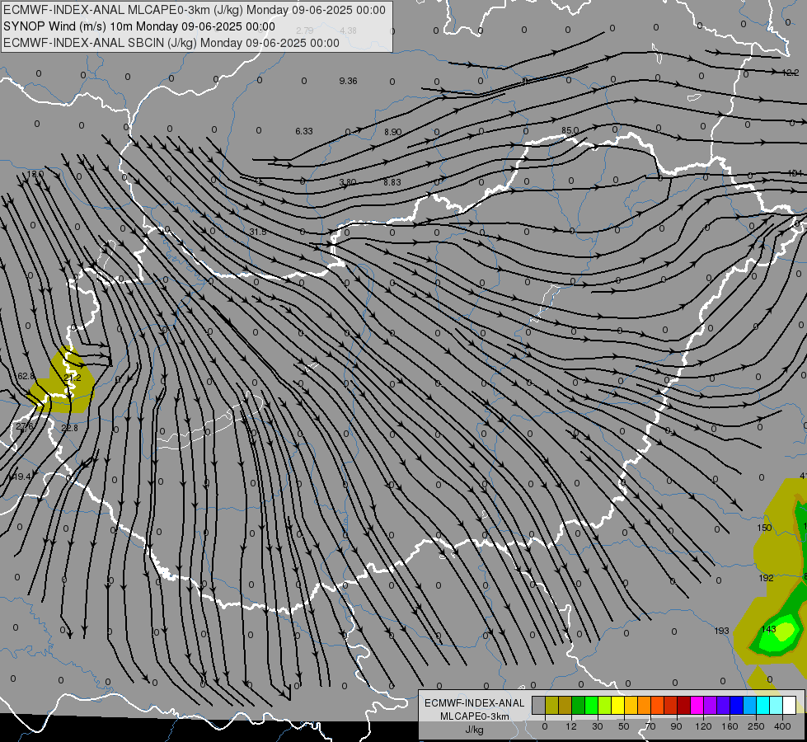Click the legend title ECMWF-INDEX-ANAL
The width and height of the screenshot is (807, 742).
coord(475,703)
